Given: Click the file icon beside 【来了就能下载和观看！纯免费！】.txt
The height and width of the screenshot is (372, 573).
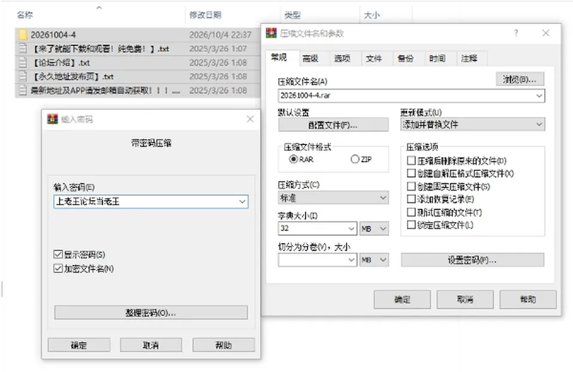Looking at the screenshot, I should [x=23, y=48].
